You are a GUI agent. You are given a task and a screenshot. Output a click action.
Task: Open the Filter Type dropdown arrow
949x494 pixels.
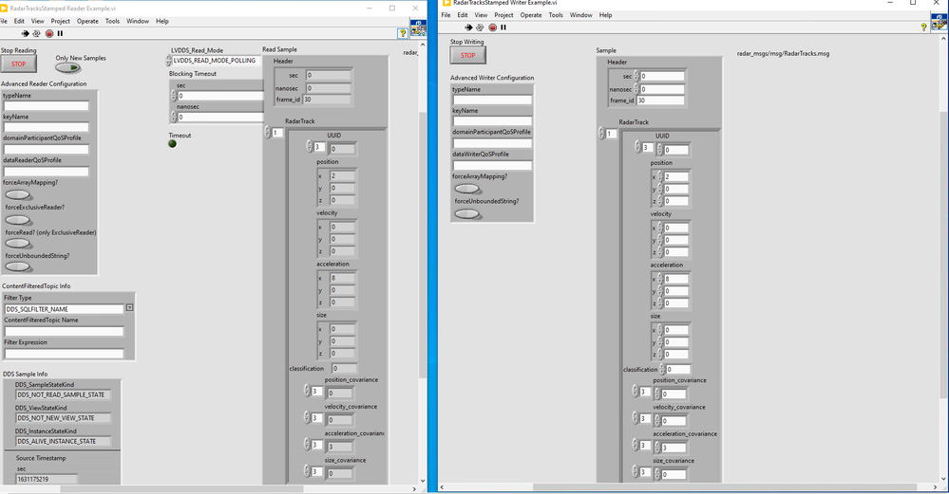tap(129, 308)
